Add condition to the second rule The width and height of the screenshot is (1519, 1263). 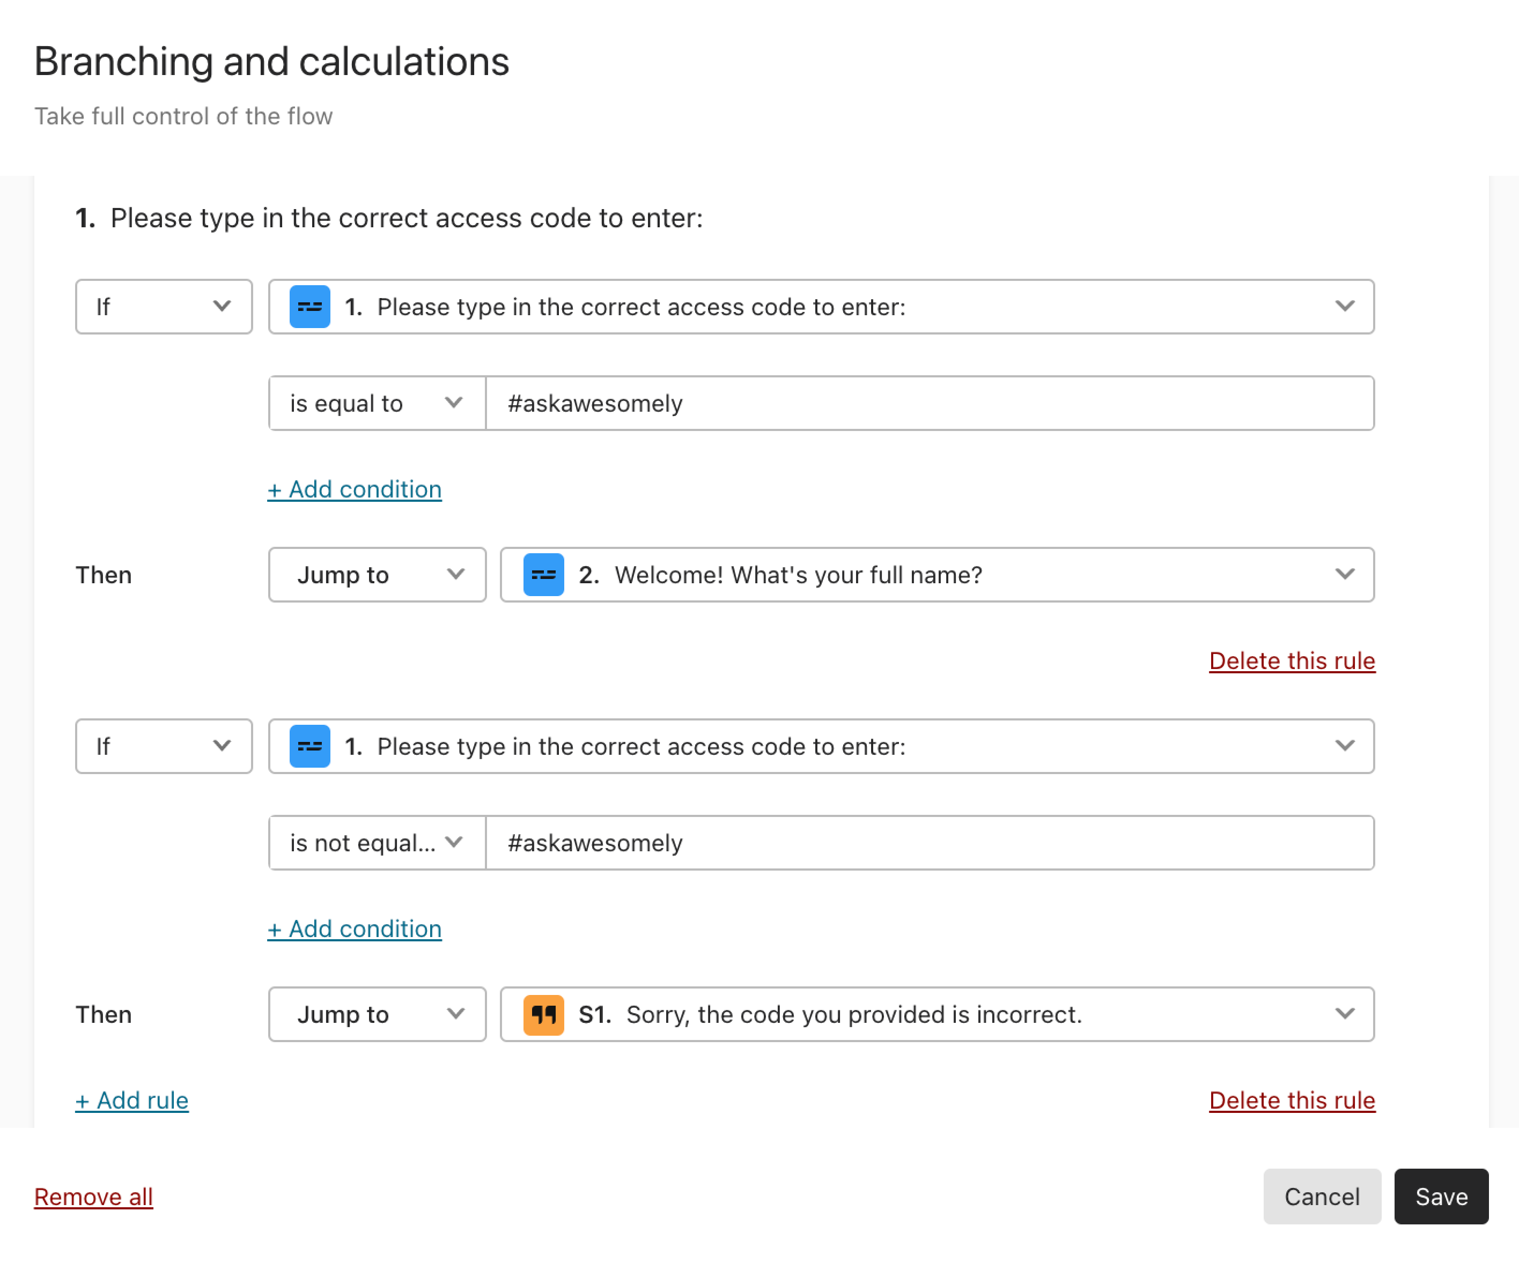(x=355, y=929)
